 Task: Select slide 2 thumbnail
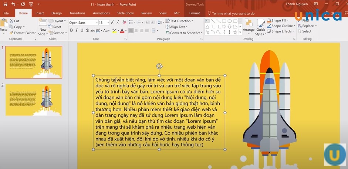tap(34, 100)
